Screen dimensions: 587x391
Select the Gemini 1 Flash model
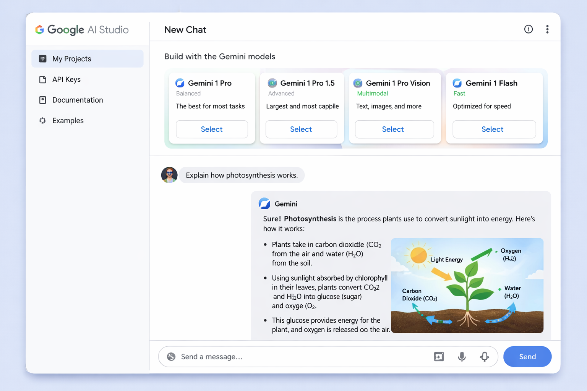(494, 129)
